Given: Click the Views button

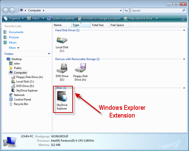Looking at the screenshot, I should (x=33, y=19).
